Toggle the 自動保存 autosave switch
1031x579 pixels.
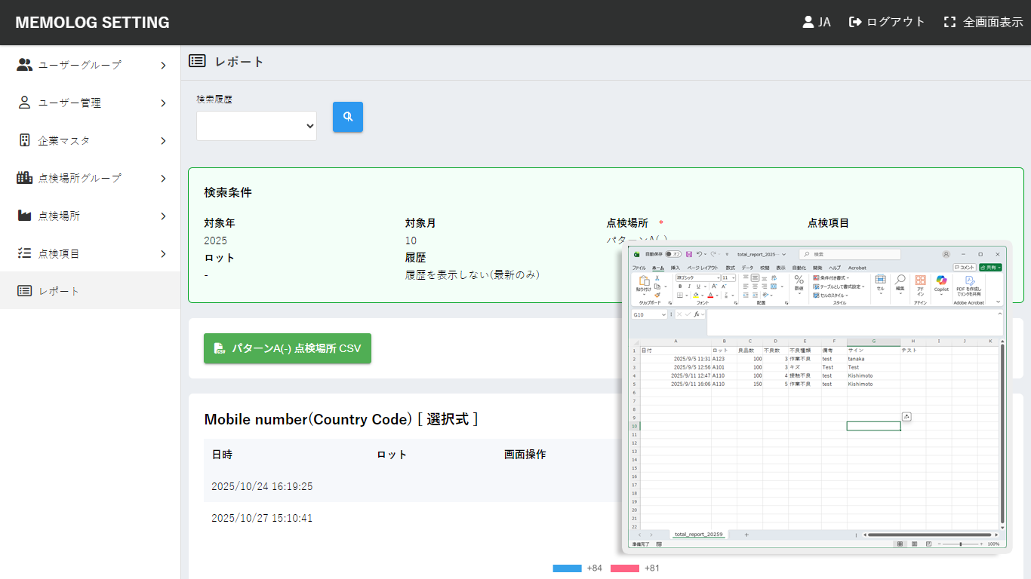(x=672, y=254)
